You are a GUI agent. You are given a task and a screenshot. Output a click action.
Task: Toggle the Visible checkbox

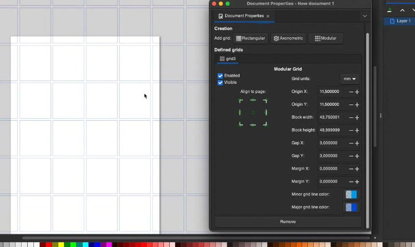(x=220, y=82)
